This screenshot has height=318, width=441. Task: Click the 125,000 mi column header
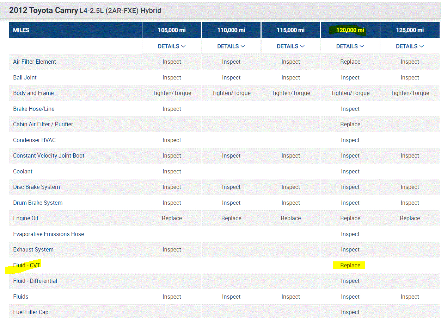[410, 30]
